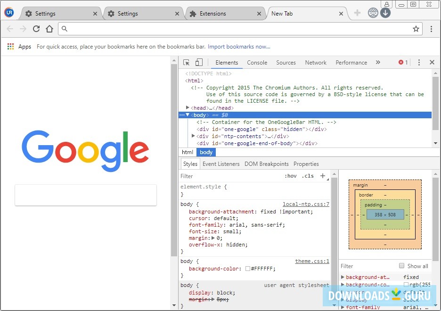Open Chrome's customize and control menu

432,29
